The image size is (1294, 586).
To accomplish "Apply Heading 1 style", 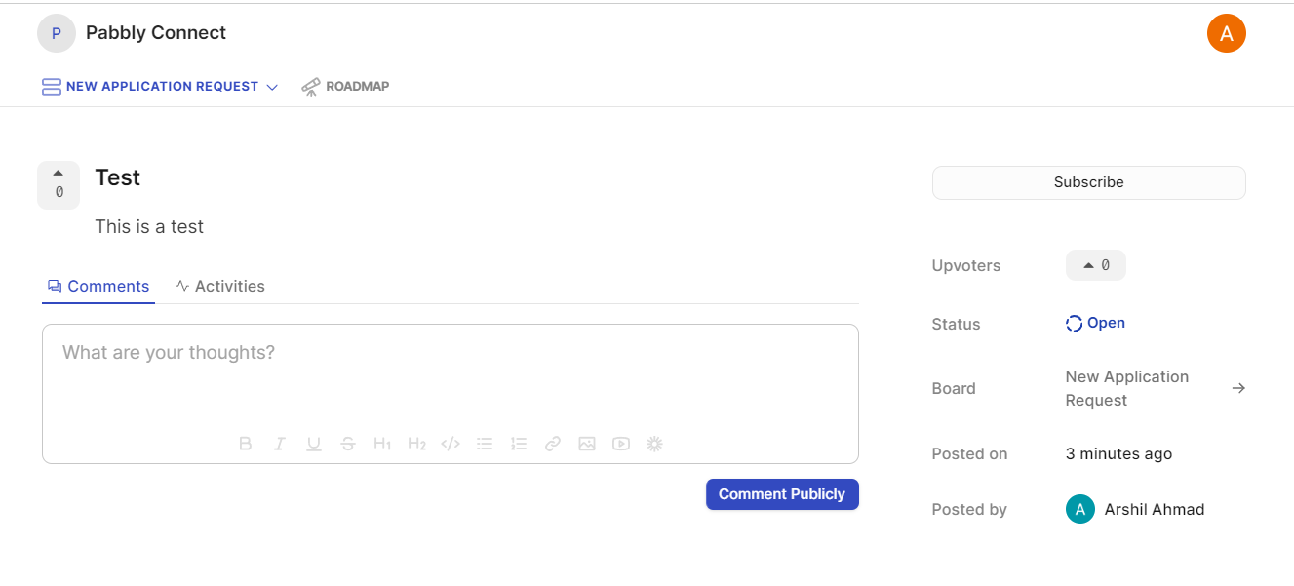I will (382, 444).
